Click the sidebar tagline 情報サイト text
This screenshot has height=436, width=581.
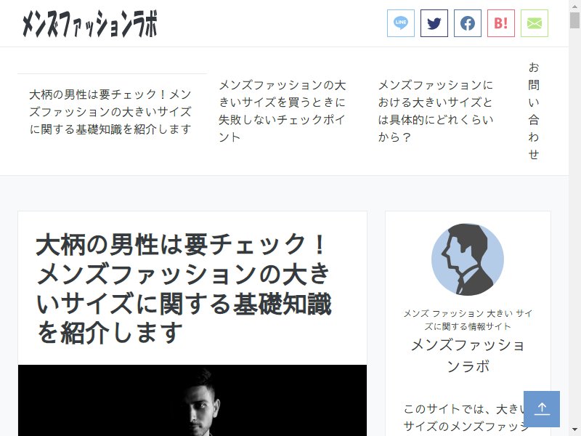click(x=468, y=320)
